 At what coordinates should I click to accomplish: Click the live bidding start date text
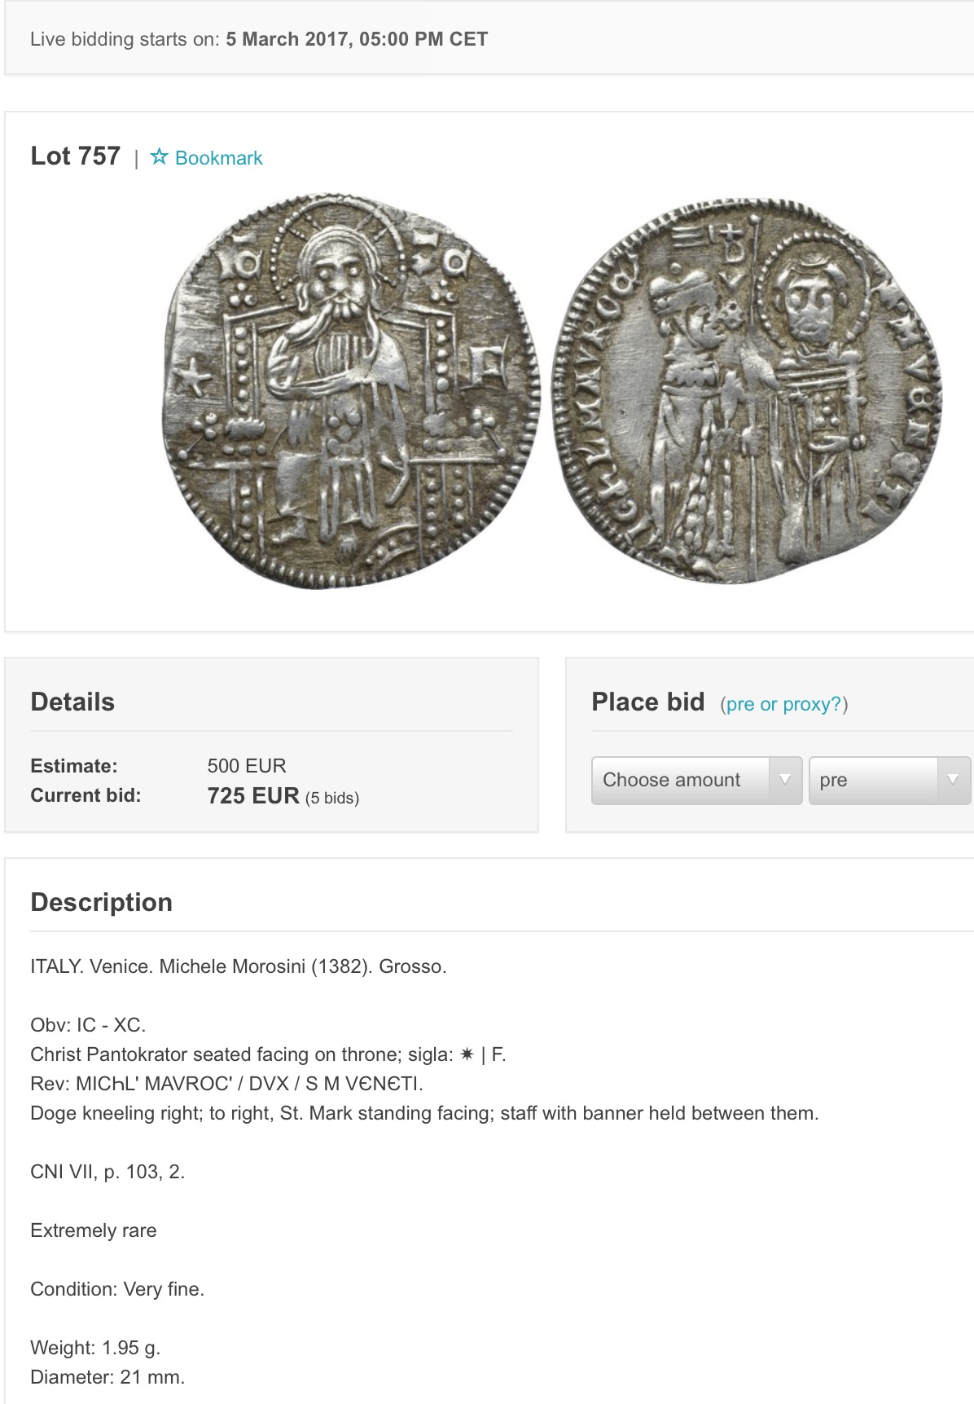[357, 39]
